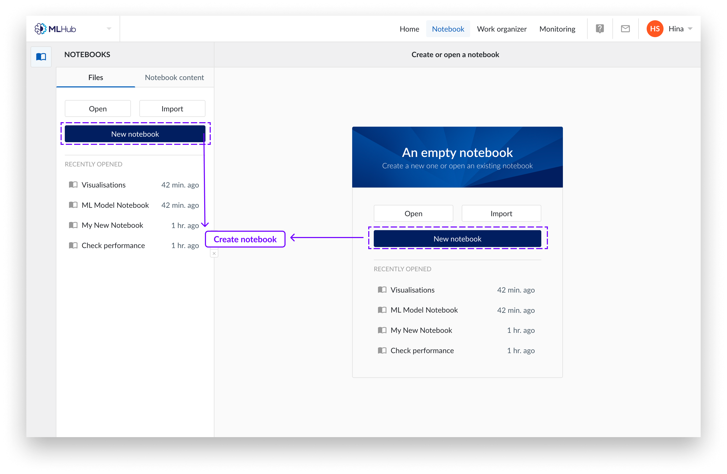Switch to the Notebook content tab

click(x=174, y=77)
